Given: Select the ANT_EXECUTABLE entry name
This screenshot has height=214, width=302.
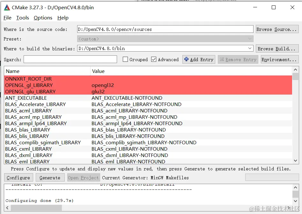Looking at the screenshot, I should (26, 98).
